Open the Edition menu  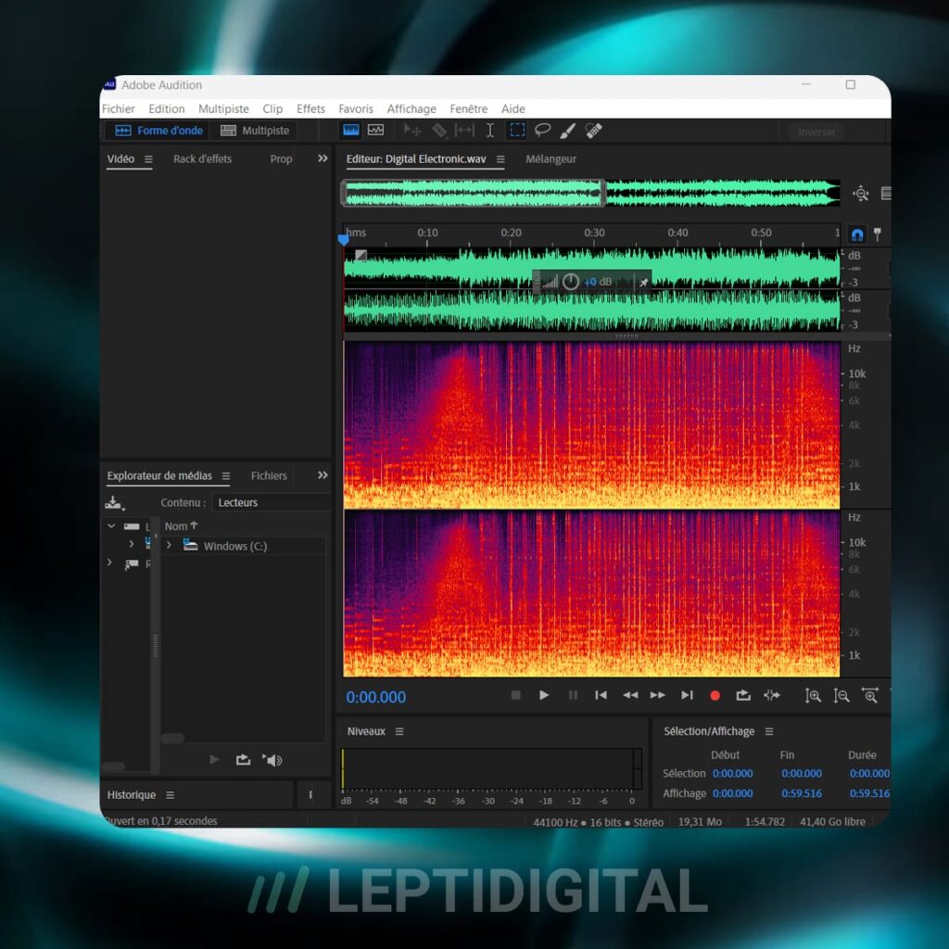click(167, 109)
